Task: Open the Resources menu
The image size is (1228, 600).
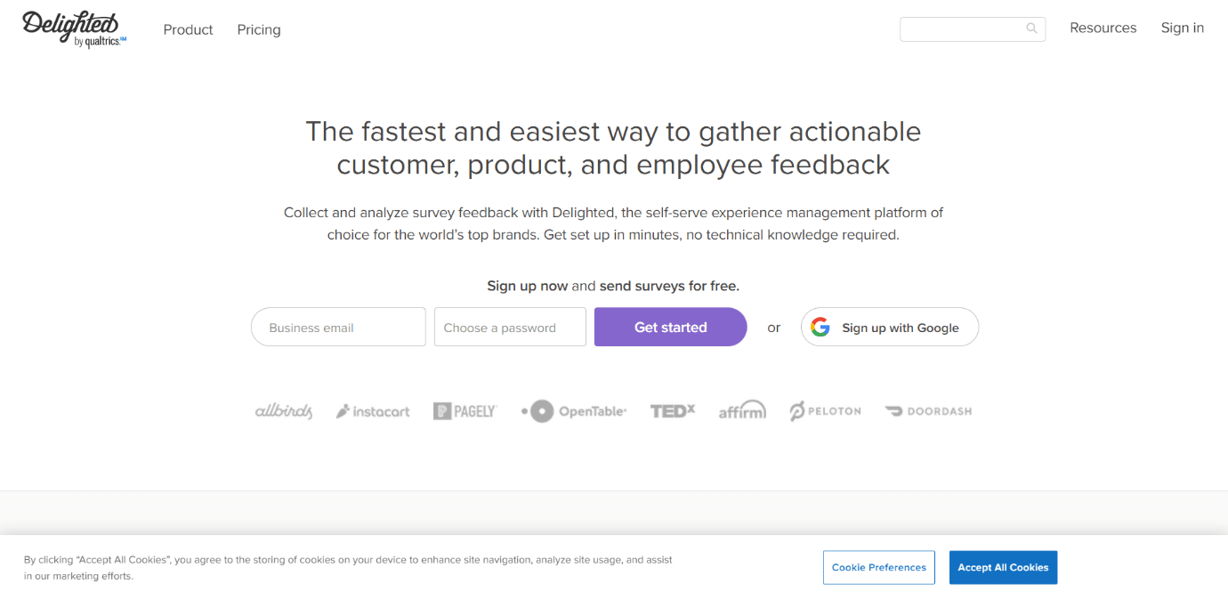Action: click(x=1103, y=28)
